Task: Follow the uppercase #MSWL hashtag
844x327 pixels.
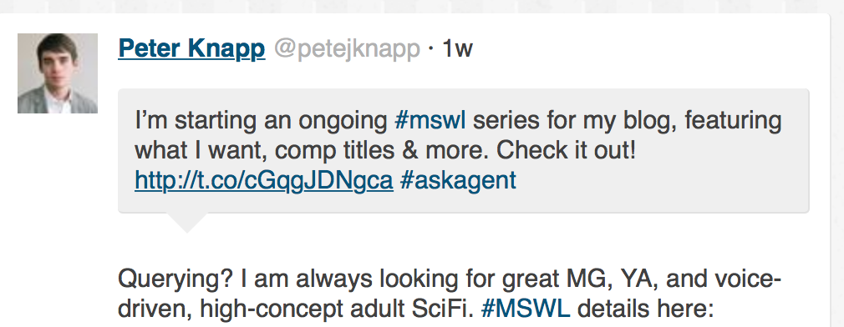Action: point(526,309)
